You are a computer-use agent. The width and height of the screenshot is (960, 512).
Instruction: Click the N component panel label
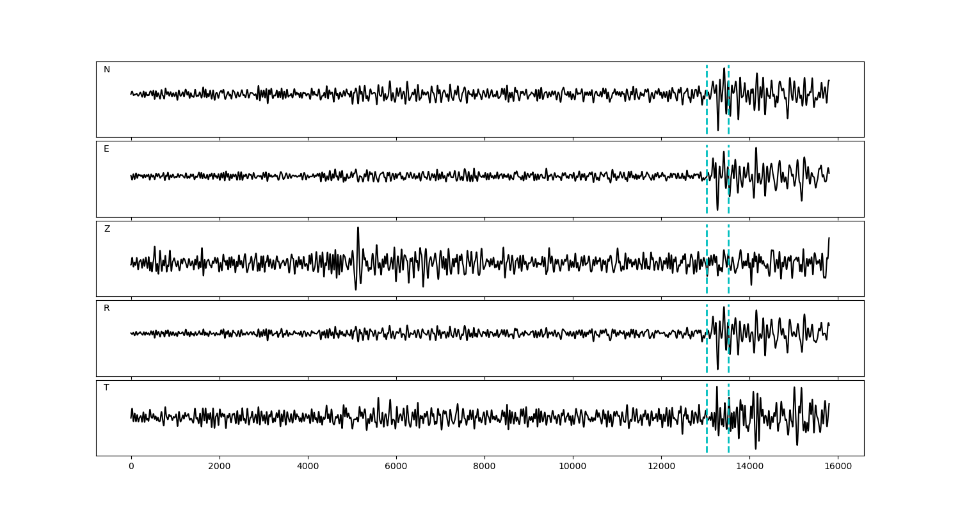pyautogui.click(x=107, y=70)
